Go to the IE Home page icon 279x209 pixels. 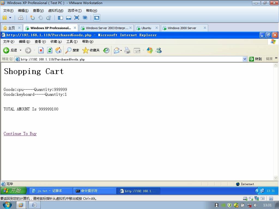(58, 50)
